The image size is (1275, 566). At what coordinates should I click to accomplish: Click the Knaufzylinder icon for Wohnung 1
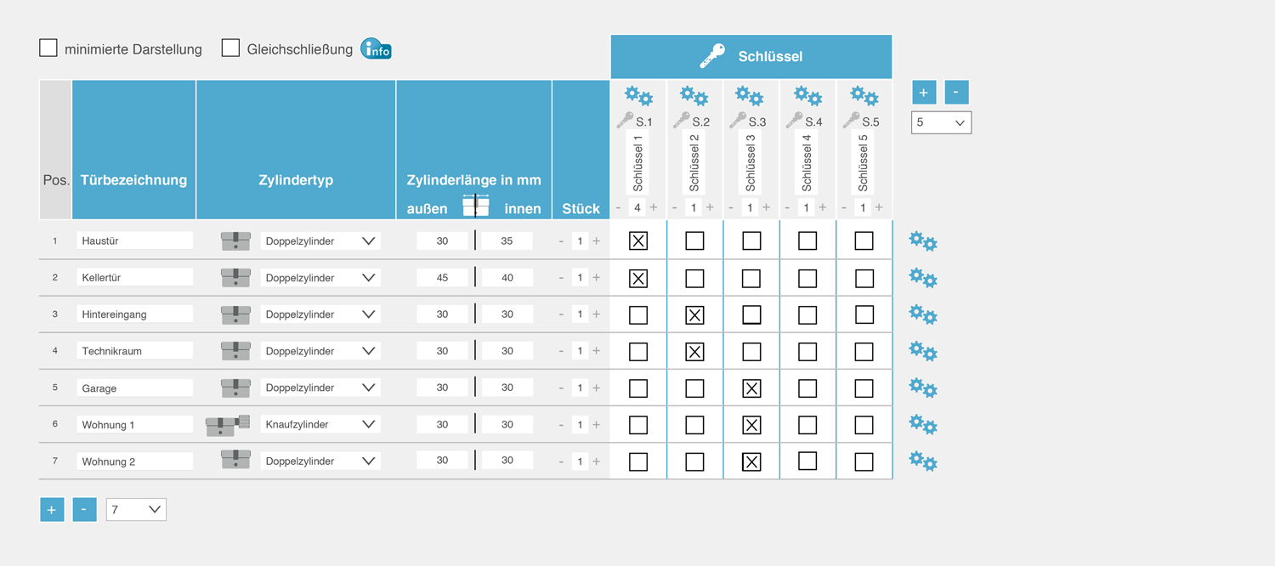coord(228,425)
